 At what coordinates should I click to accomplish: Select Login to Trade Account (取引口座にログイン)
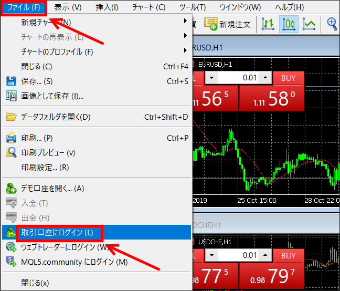coord(58,233)
